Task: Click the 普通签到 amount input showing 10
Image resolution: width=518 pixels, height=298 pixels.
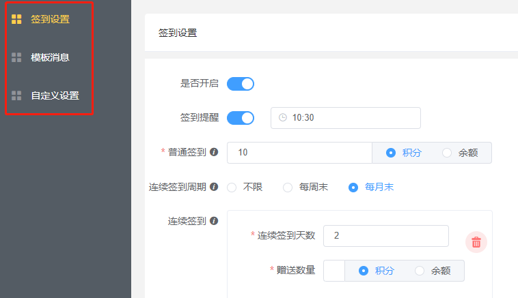Action: tap(299, 153)
